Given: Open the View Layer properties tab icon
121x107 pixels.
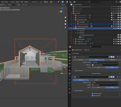Looking at the screenshot, I should point(70,60).
